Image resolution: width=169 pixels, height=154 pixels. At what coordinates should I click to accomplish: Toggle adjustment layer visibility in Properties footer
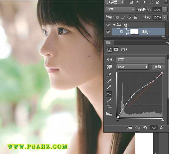(154, 128)
